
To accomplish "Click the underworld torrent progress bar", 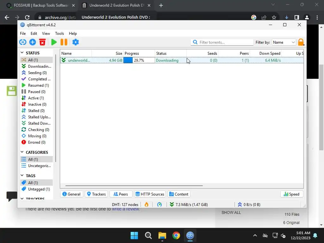I will pos(139,60).
